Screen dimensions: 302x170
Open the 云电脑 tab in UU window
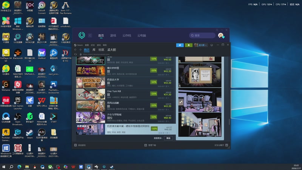tap(142, 36)
